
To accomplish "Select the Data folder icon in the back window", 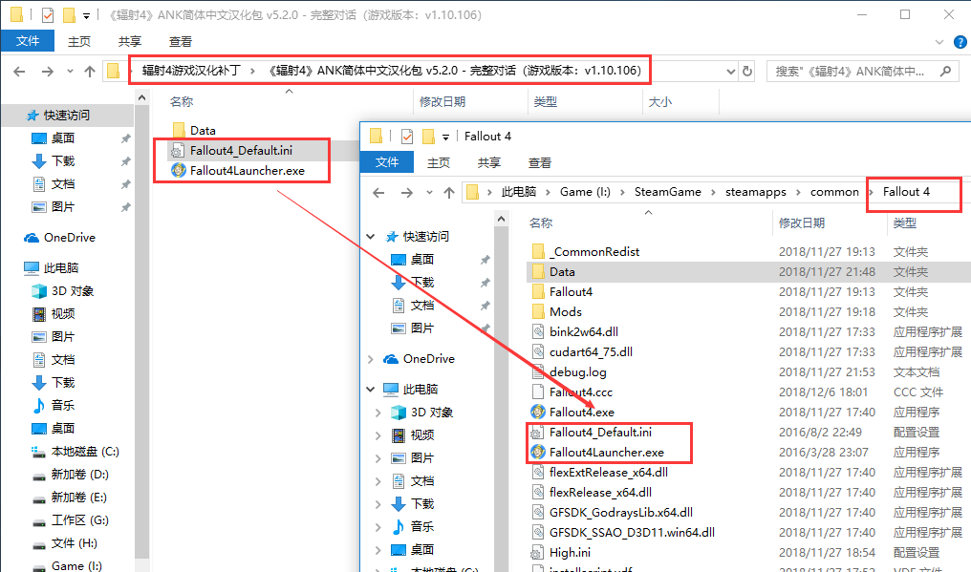I will pyautogui.click(x=179, y=130).
